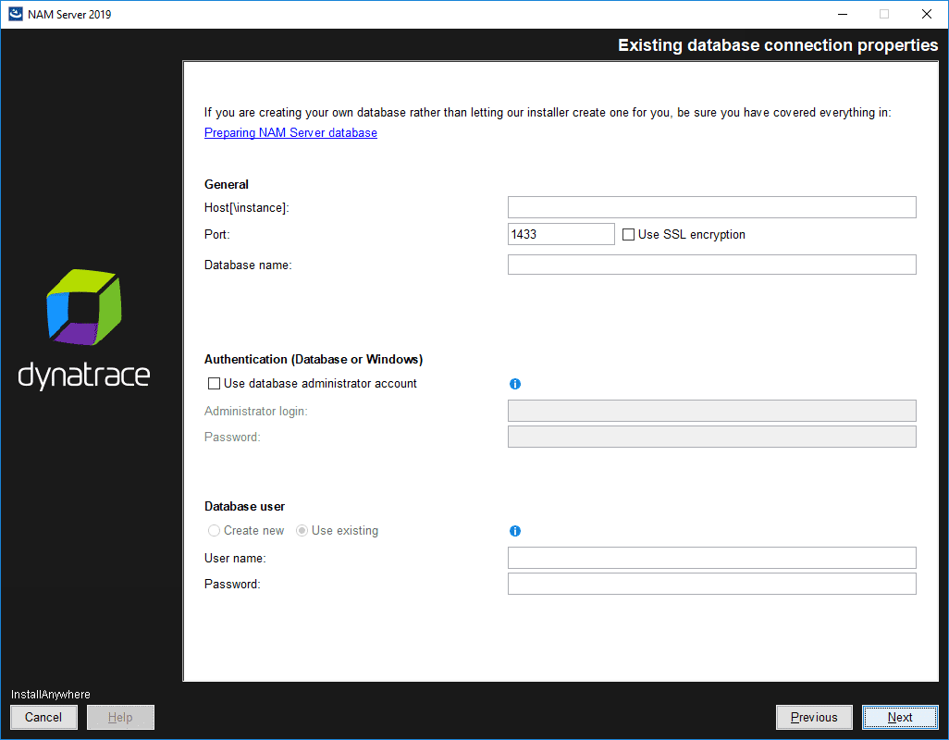Screen dimensions: 949x740
Task: Click into the Port field showing 1433
Action: point(561,234)
